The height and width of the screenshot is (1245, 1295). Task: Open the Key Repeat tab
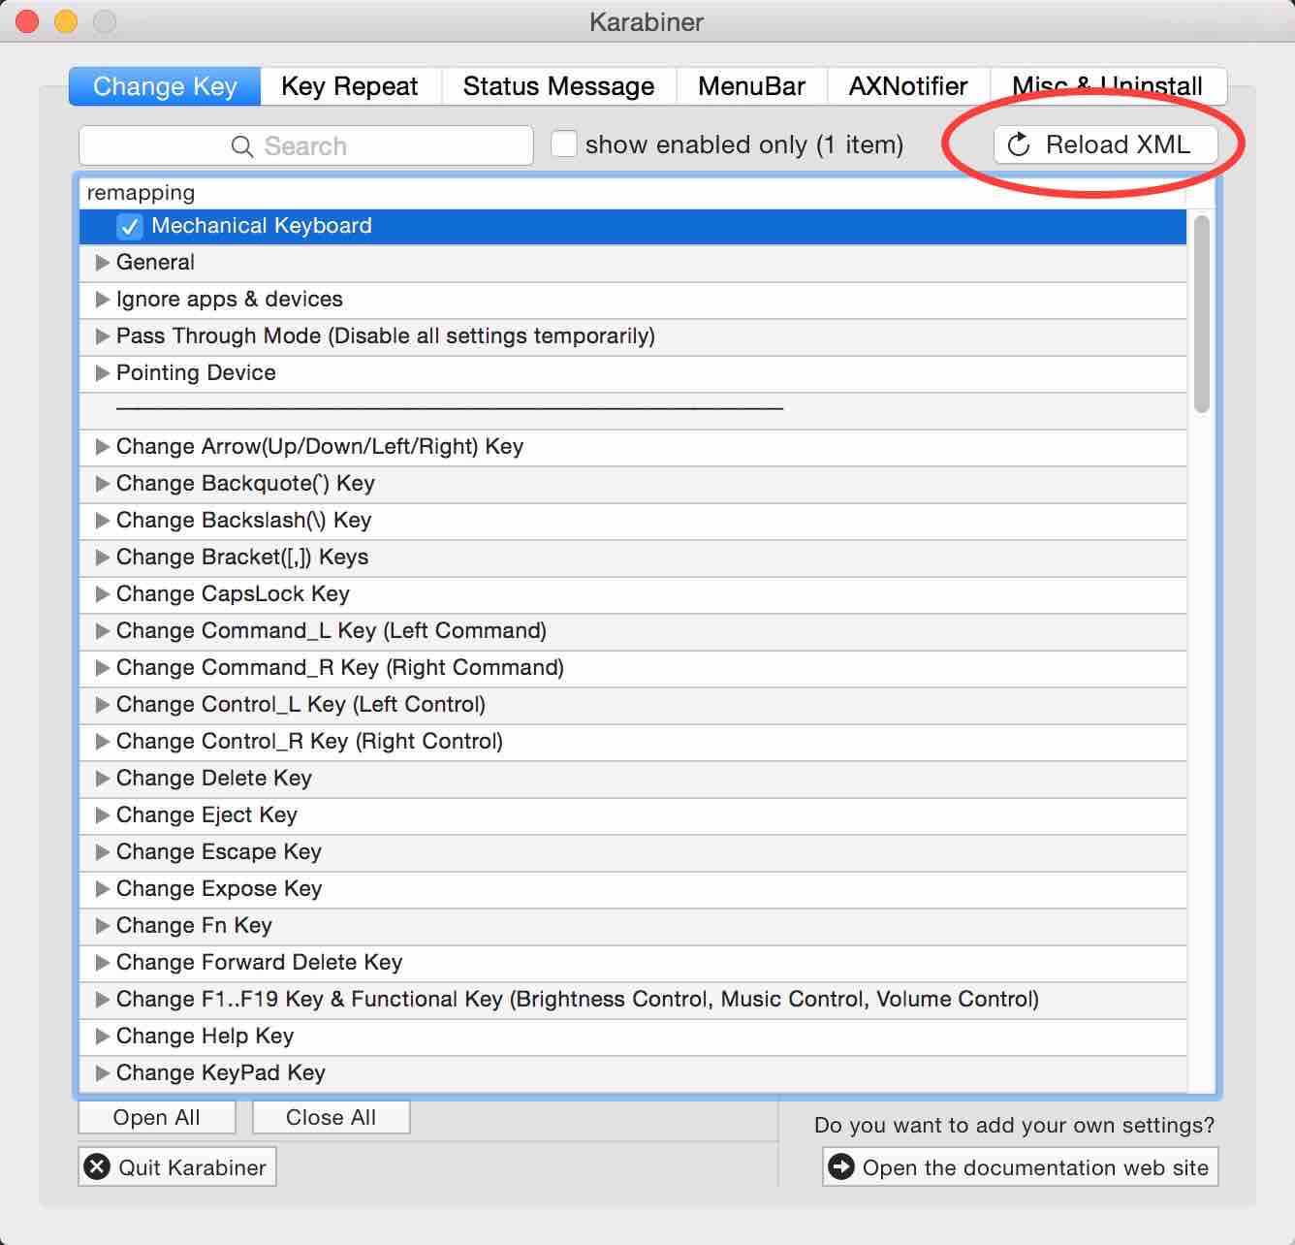[x=350, y=86]
